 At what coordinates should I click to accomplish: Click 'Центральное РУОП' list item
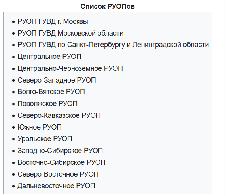[49, 57]
